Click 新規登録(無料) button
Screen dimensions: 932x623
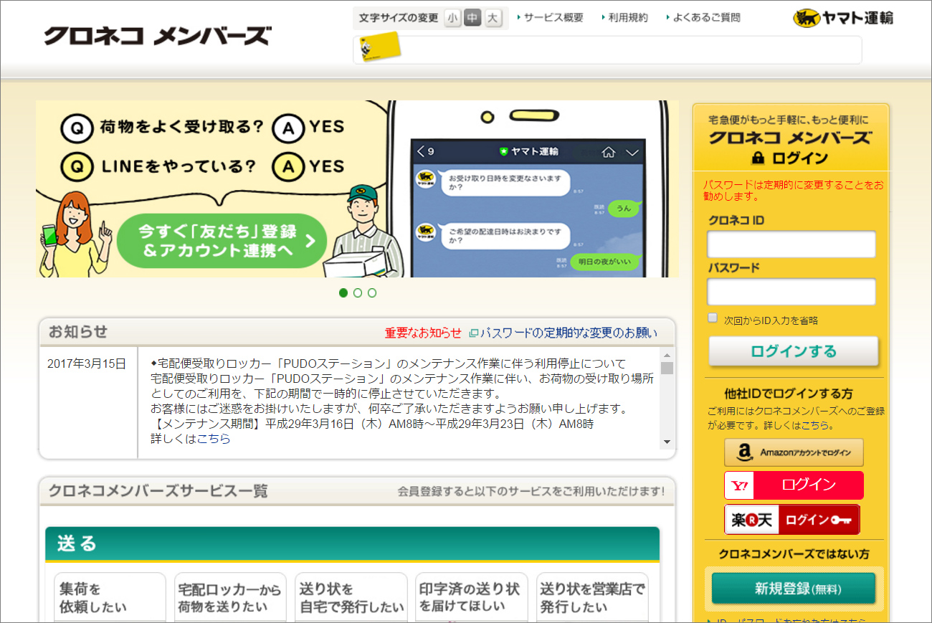click(x=794, y=589)
